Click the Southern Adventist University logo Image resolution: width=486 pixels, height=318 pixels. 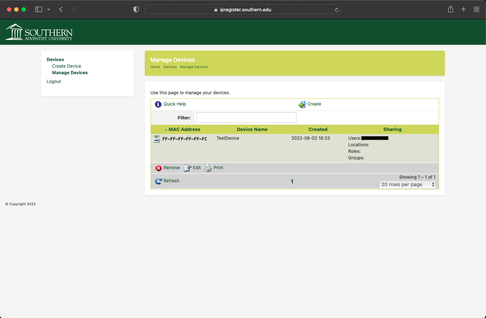pyautogui.click(x=39, y=32)
